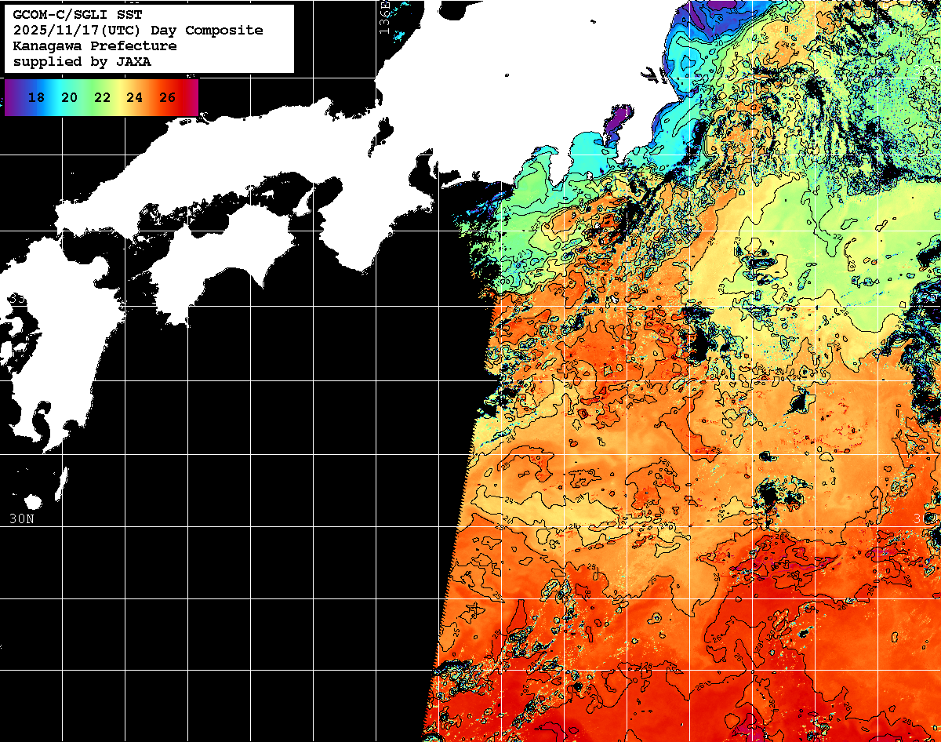Click the purple end of the color bar
This screenshot has height=742, width=941.
(x=11, y=98)
